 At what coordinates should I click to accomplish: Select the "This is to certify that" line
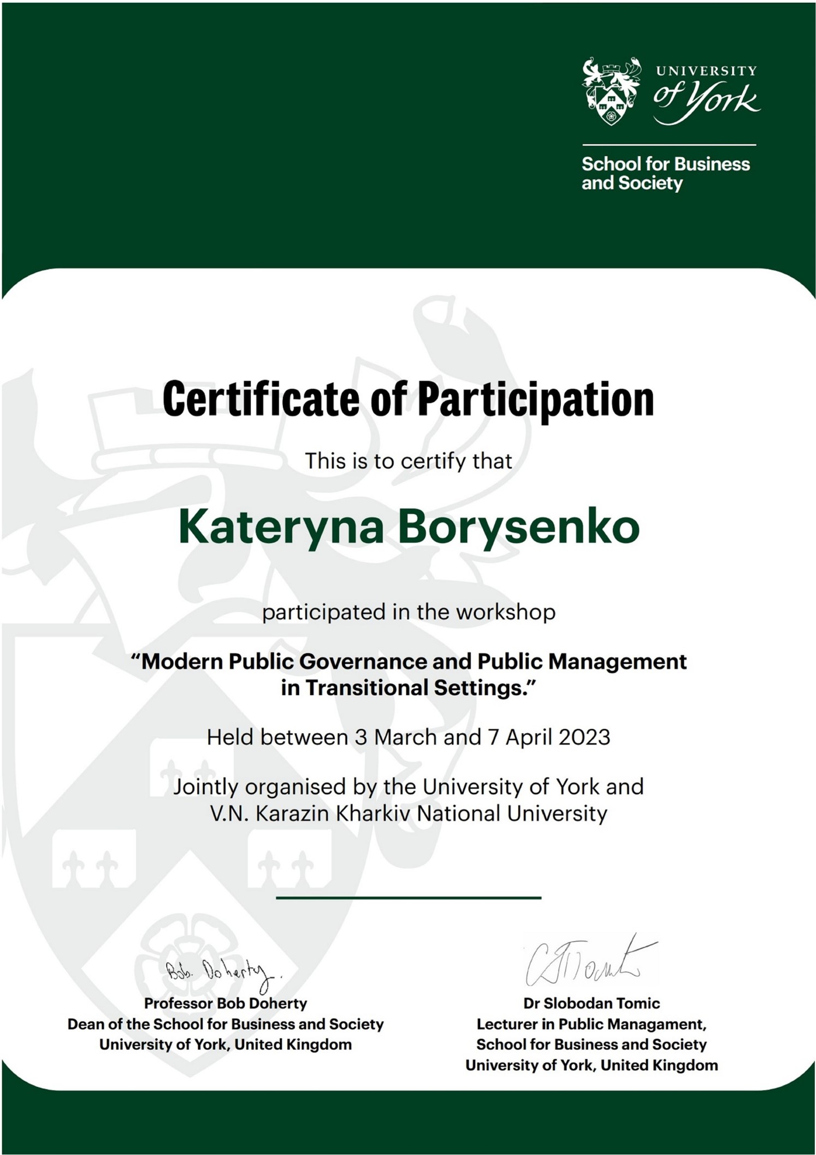pyautogui.click(x=408, y=461)
